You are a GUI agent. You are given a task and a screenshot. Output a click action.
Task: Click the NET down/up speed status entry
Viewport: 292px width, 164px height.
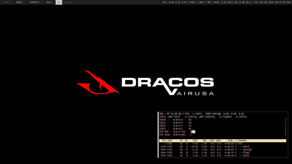click(x=229, y=2)
